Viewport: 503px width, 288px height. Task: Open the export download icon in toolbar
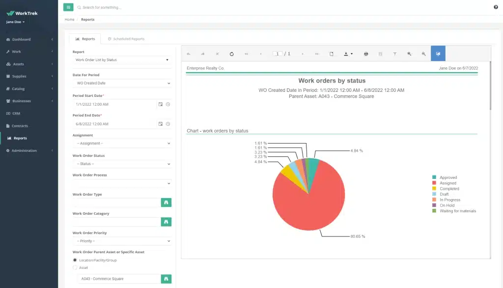[x=346, y=54]
